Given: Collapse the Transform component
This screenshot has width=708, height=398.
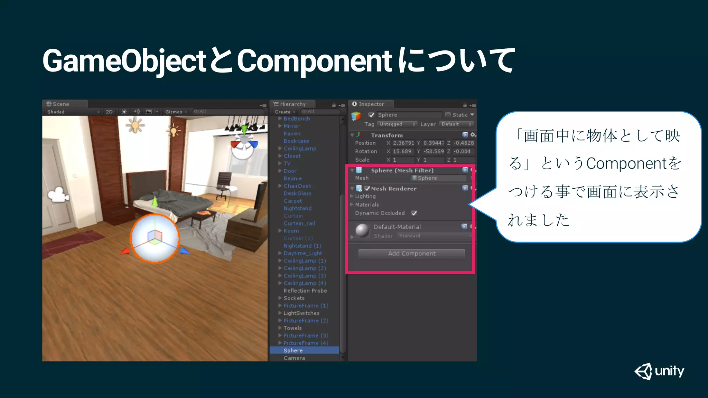Looking at the screenshot, I should coord(352,135).
